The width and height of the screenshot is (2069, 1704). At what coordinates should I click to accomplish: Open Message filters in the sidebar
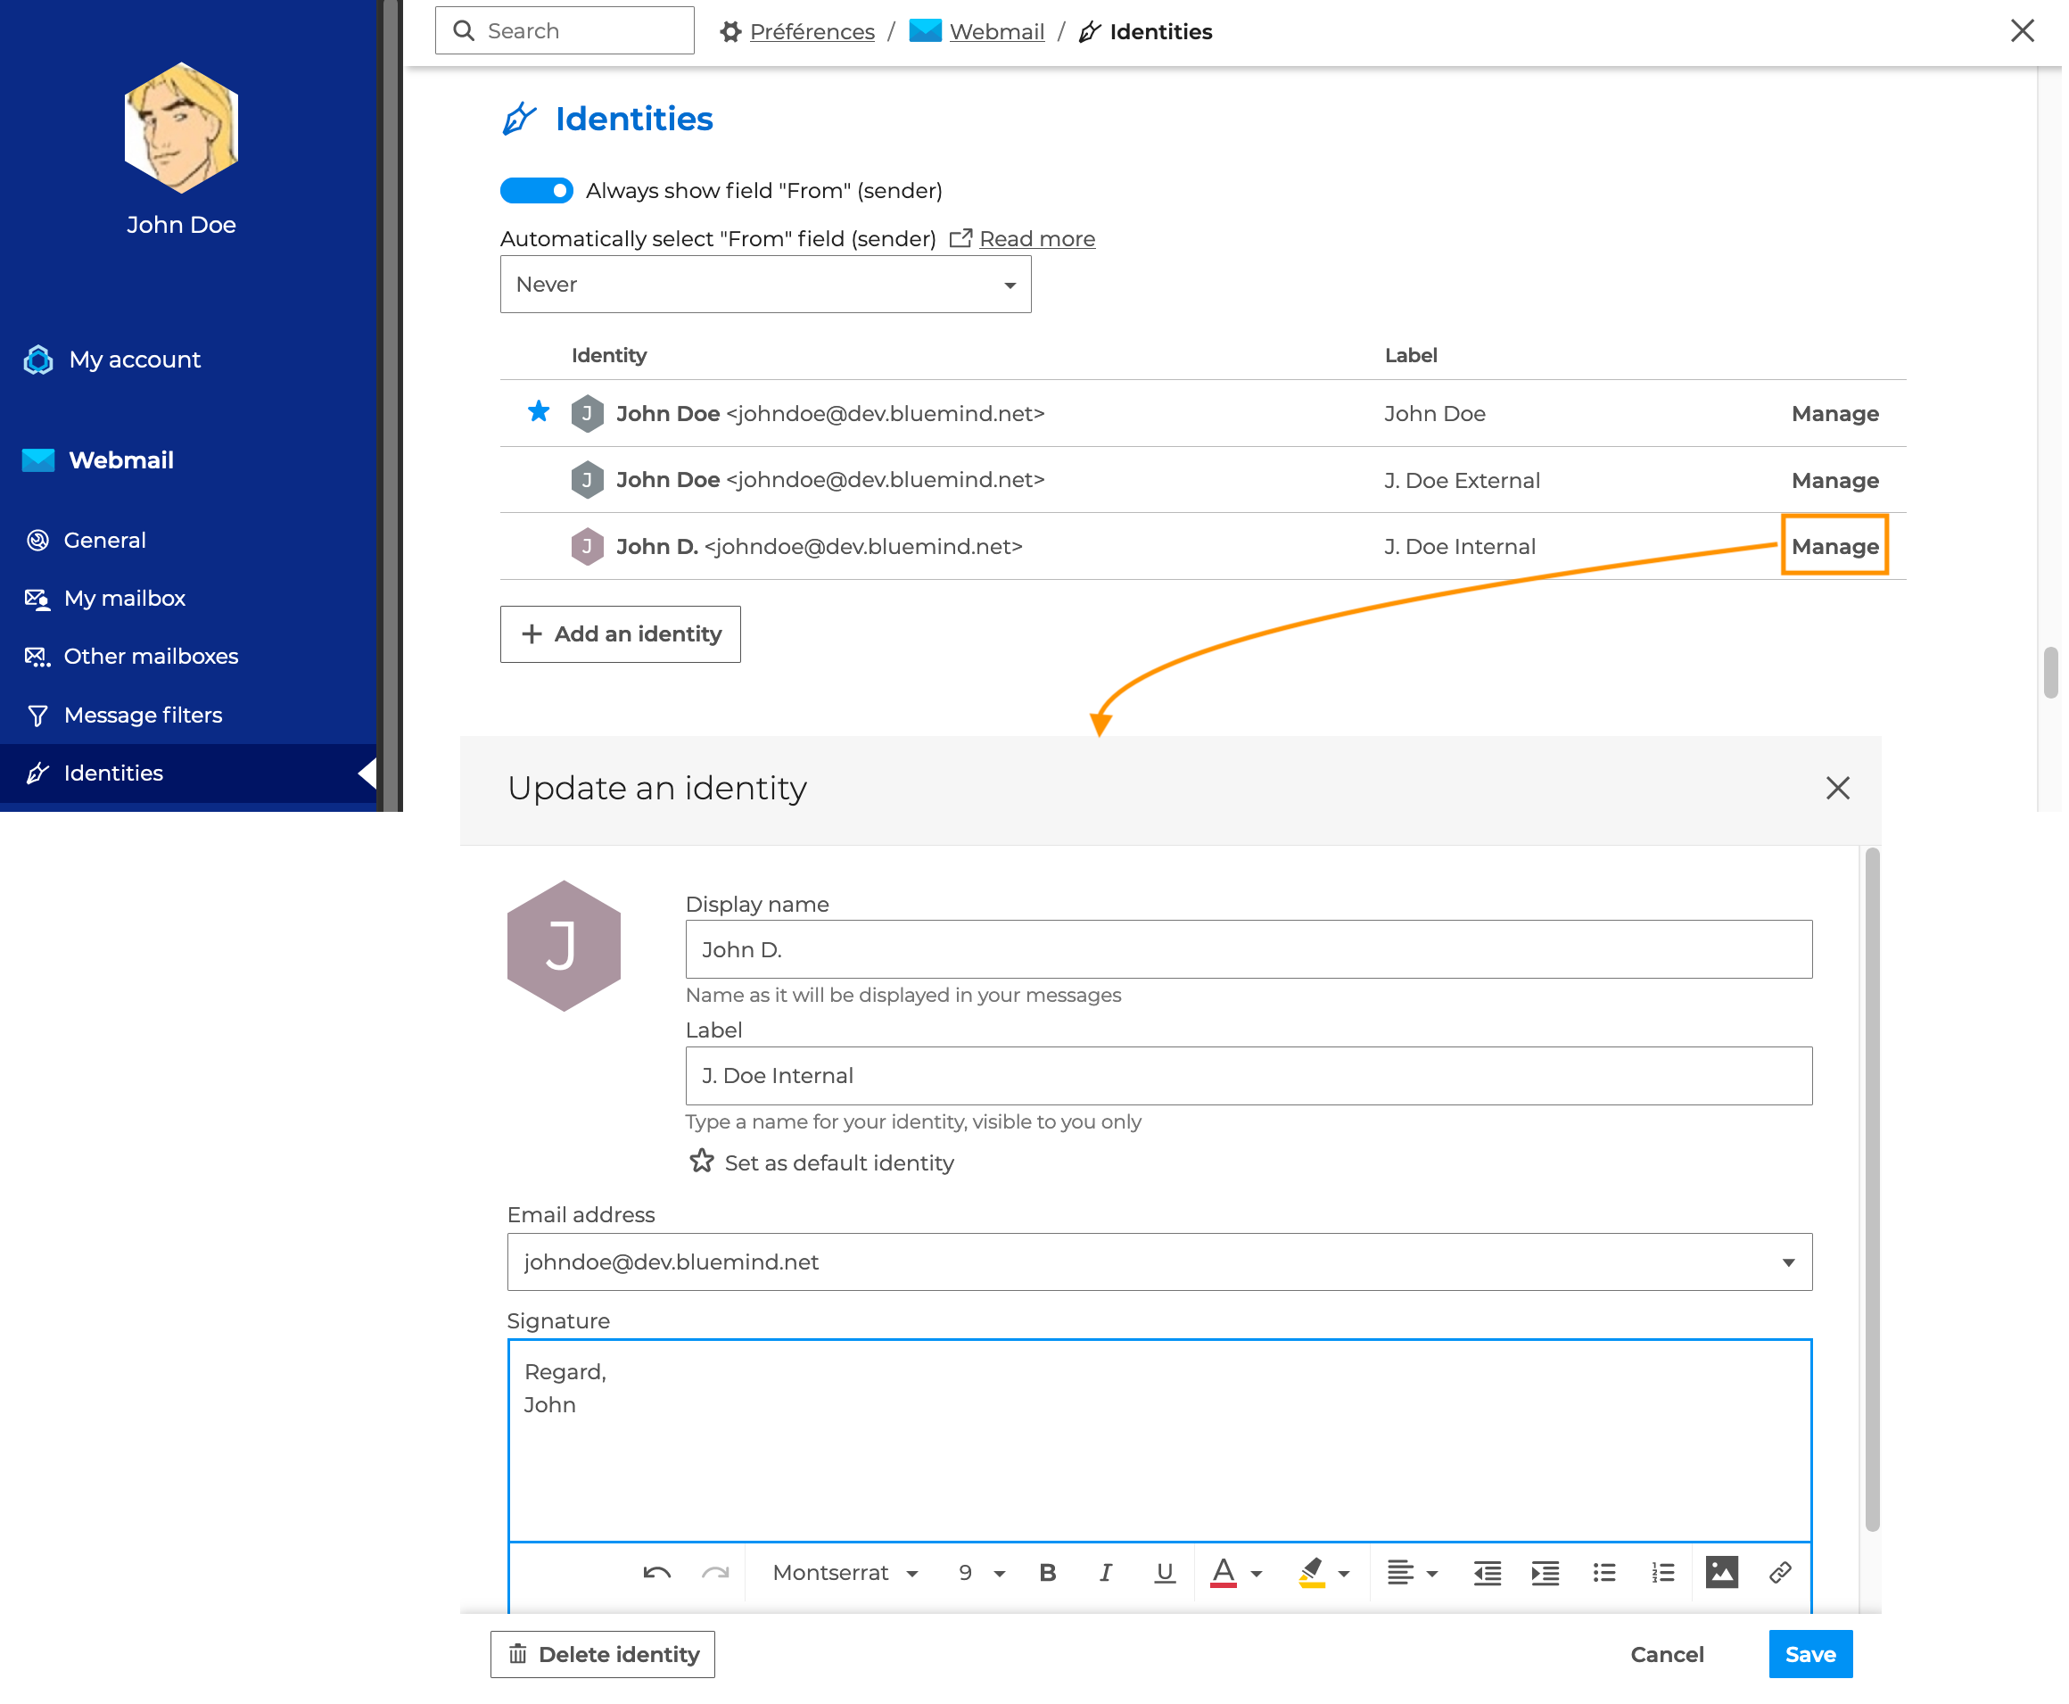click(x=143, y=715)
